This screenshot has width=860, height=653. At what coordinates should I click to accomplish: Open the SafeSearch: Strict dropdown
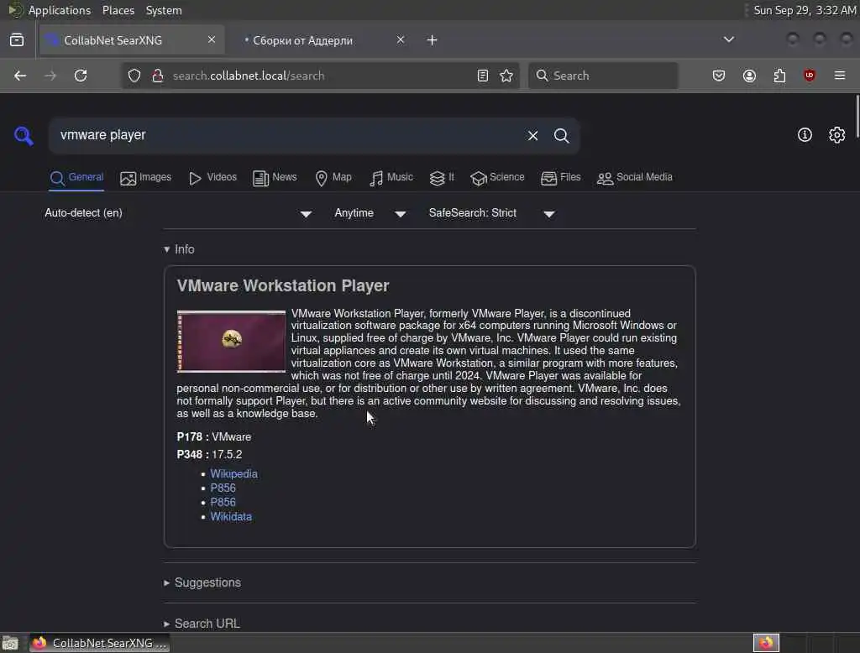coord(491,213)
